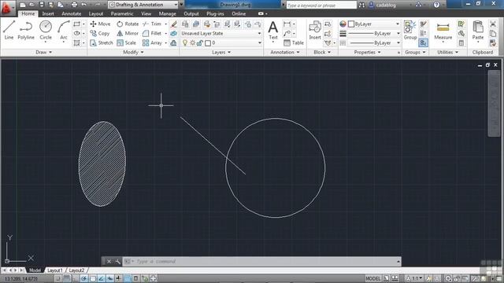Viewport: 504px width, 283px height.
Task: Click the AutoCAD application menu button
Action: click(7, 8)
